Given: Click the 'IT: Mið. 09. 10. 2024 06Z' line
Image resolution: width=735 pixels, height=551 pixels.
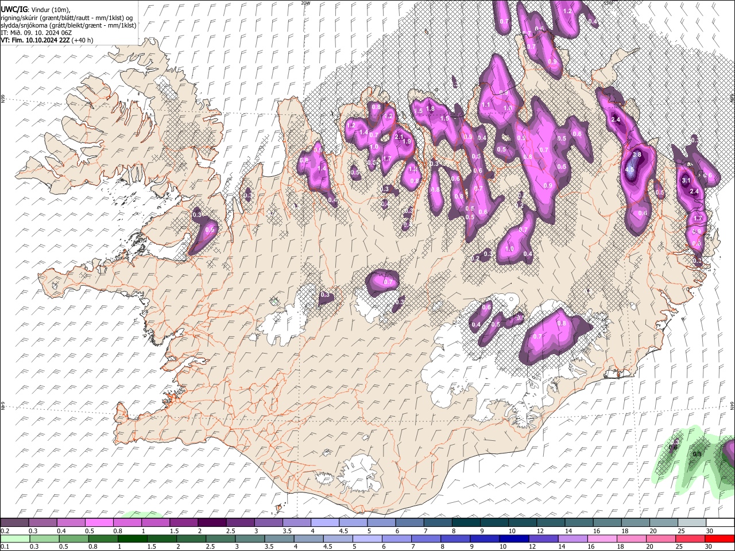Looking at the screenshot, I should pyautogui.click(x=36, y=33).
